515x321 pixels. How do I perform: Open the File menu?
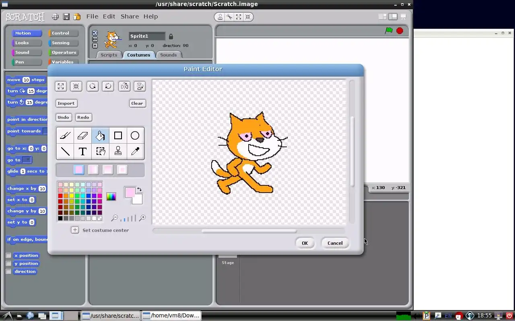[x=92, y=16]
